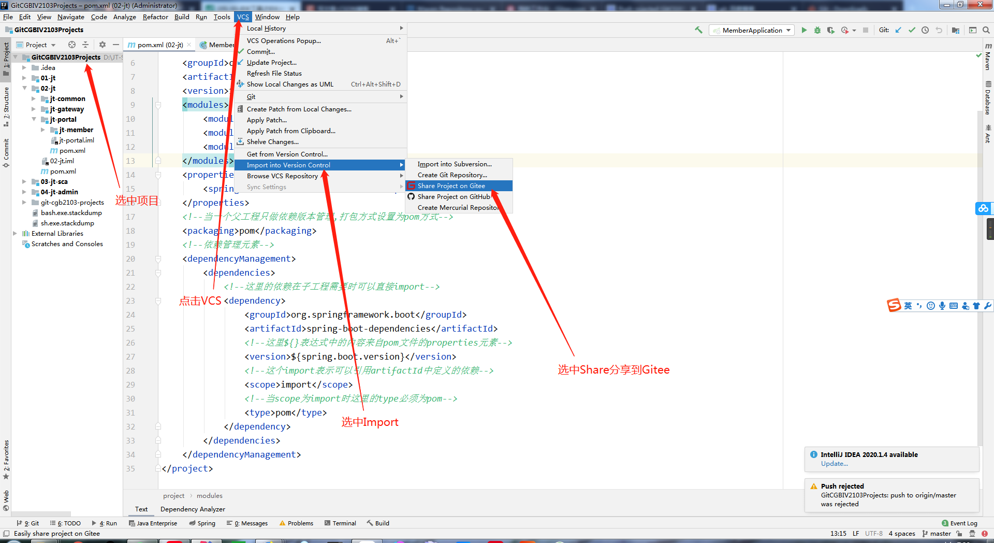Open Event Log in status bar
This screenshot has width=994, height=543.
pyautogui.click(x=959, y=523)
